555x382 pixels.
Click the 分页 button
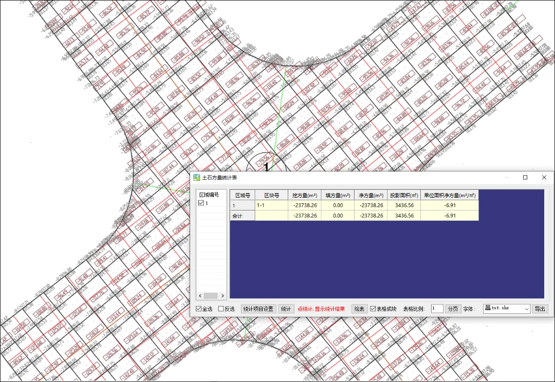453,309
